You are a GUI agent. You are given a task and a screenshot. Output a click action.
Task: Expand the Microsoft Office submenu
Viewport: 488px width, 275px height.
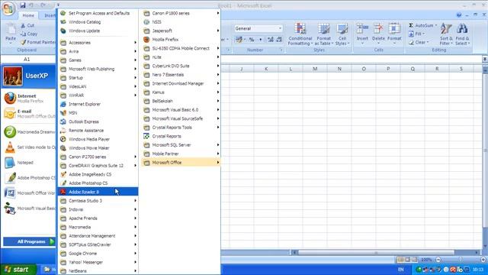(181, 163)
